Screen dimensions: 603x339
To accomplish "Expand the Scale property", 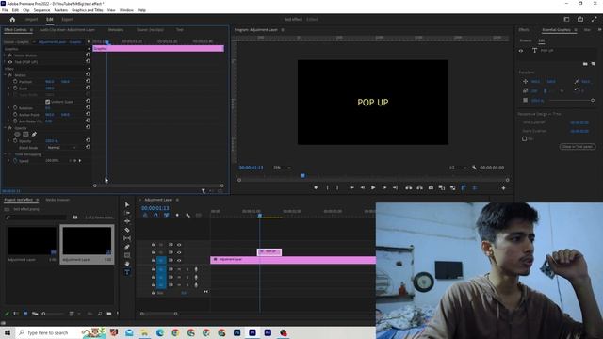I will pos(9,88).
